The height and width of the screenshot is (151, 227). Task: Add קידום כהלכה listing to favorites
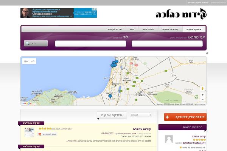pyautogui.click(x=47, y=134)
